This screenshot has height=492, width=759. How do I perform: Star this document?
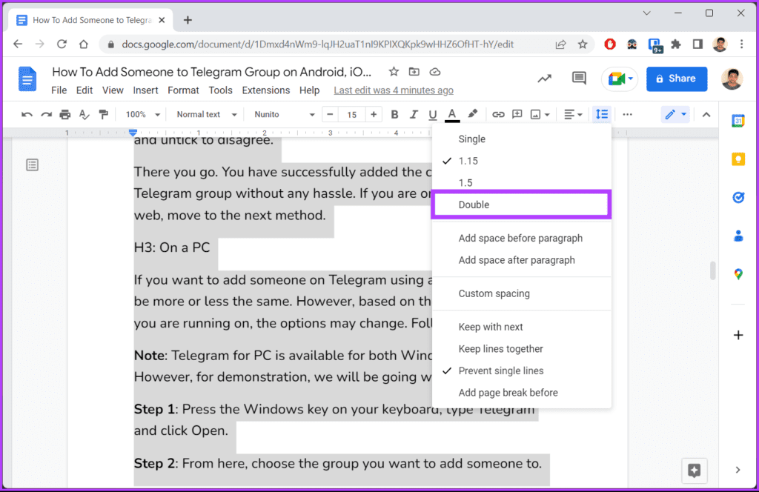pyautogui.click(x=394, y=72)
